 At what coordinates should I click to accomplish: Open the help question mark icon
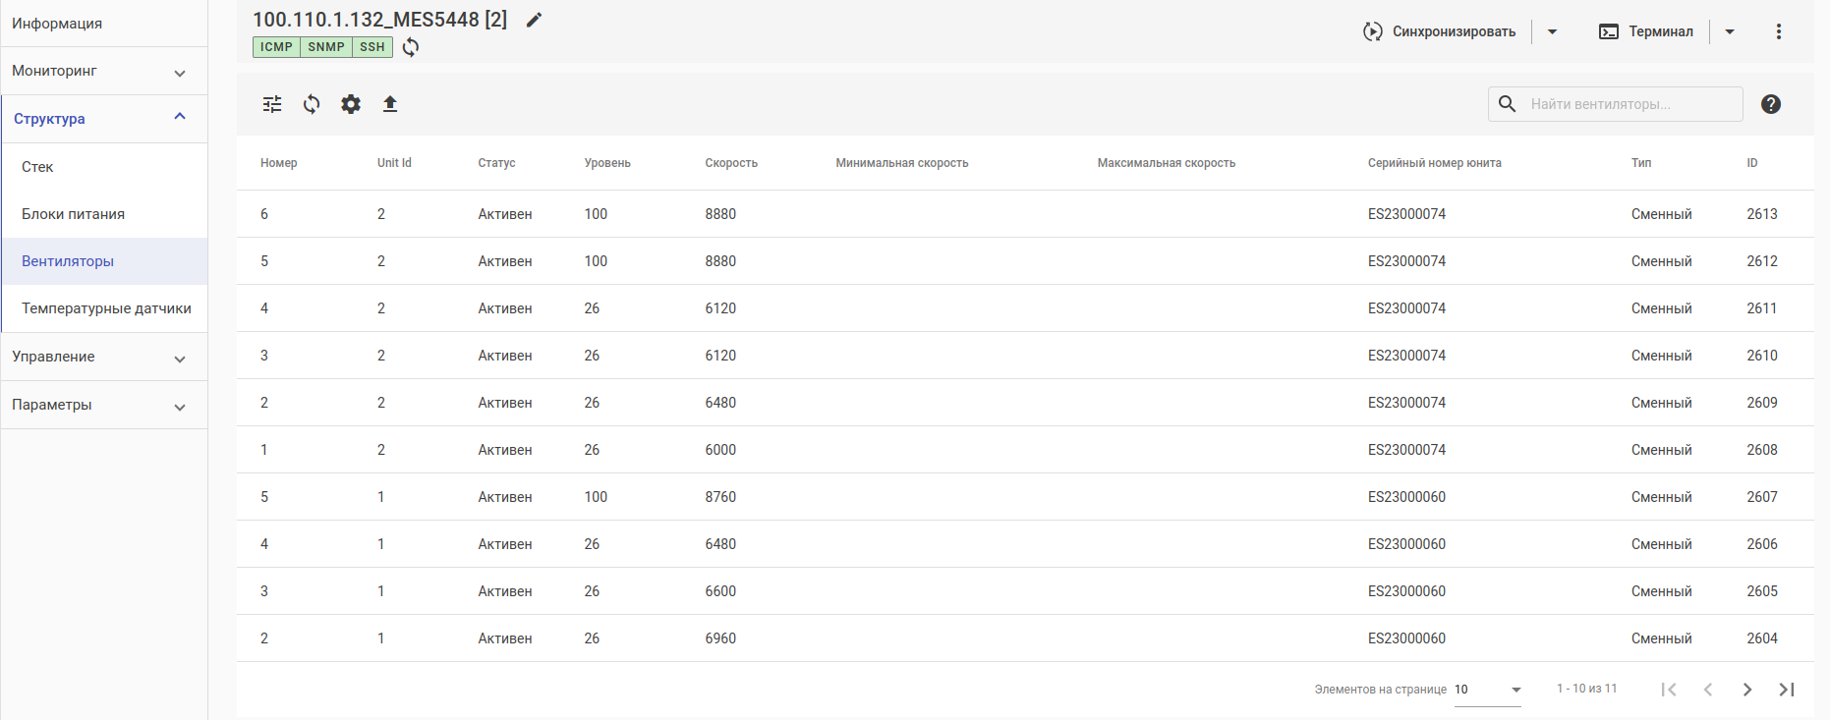tap(1771, 104)
